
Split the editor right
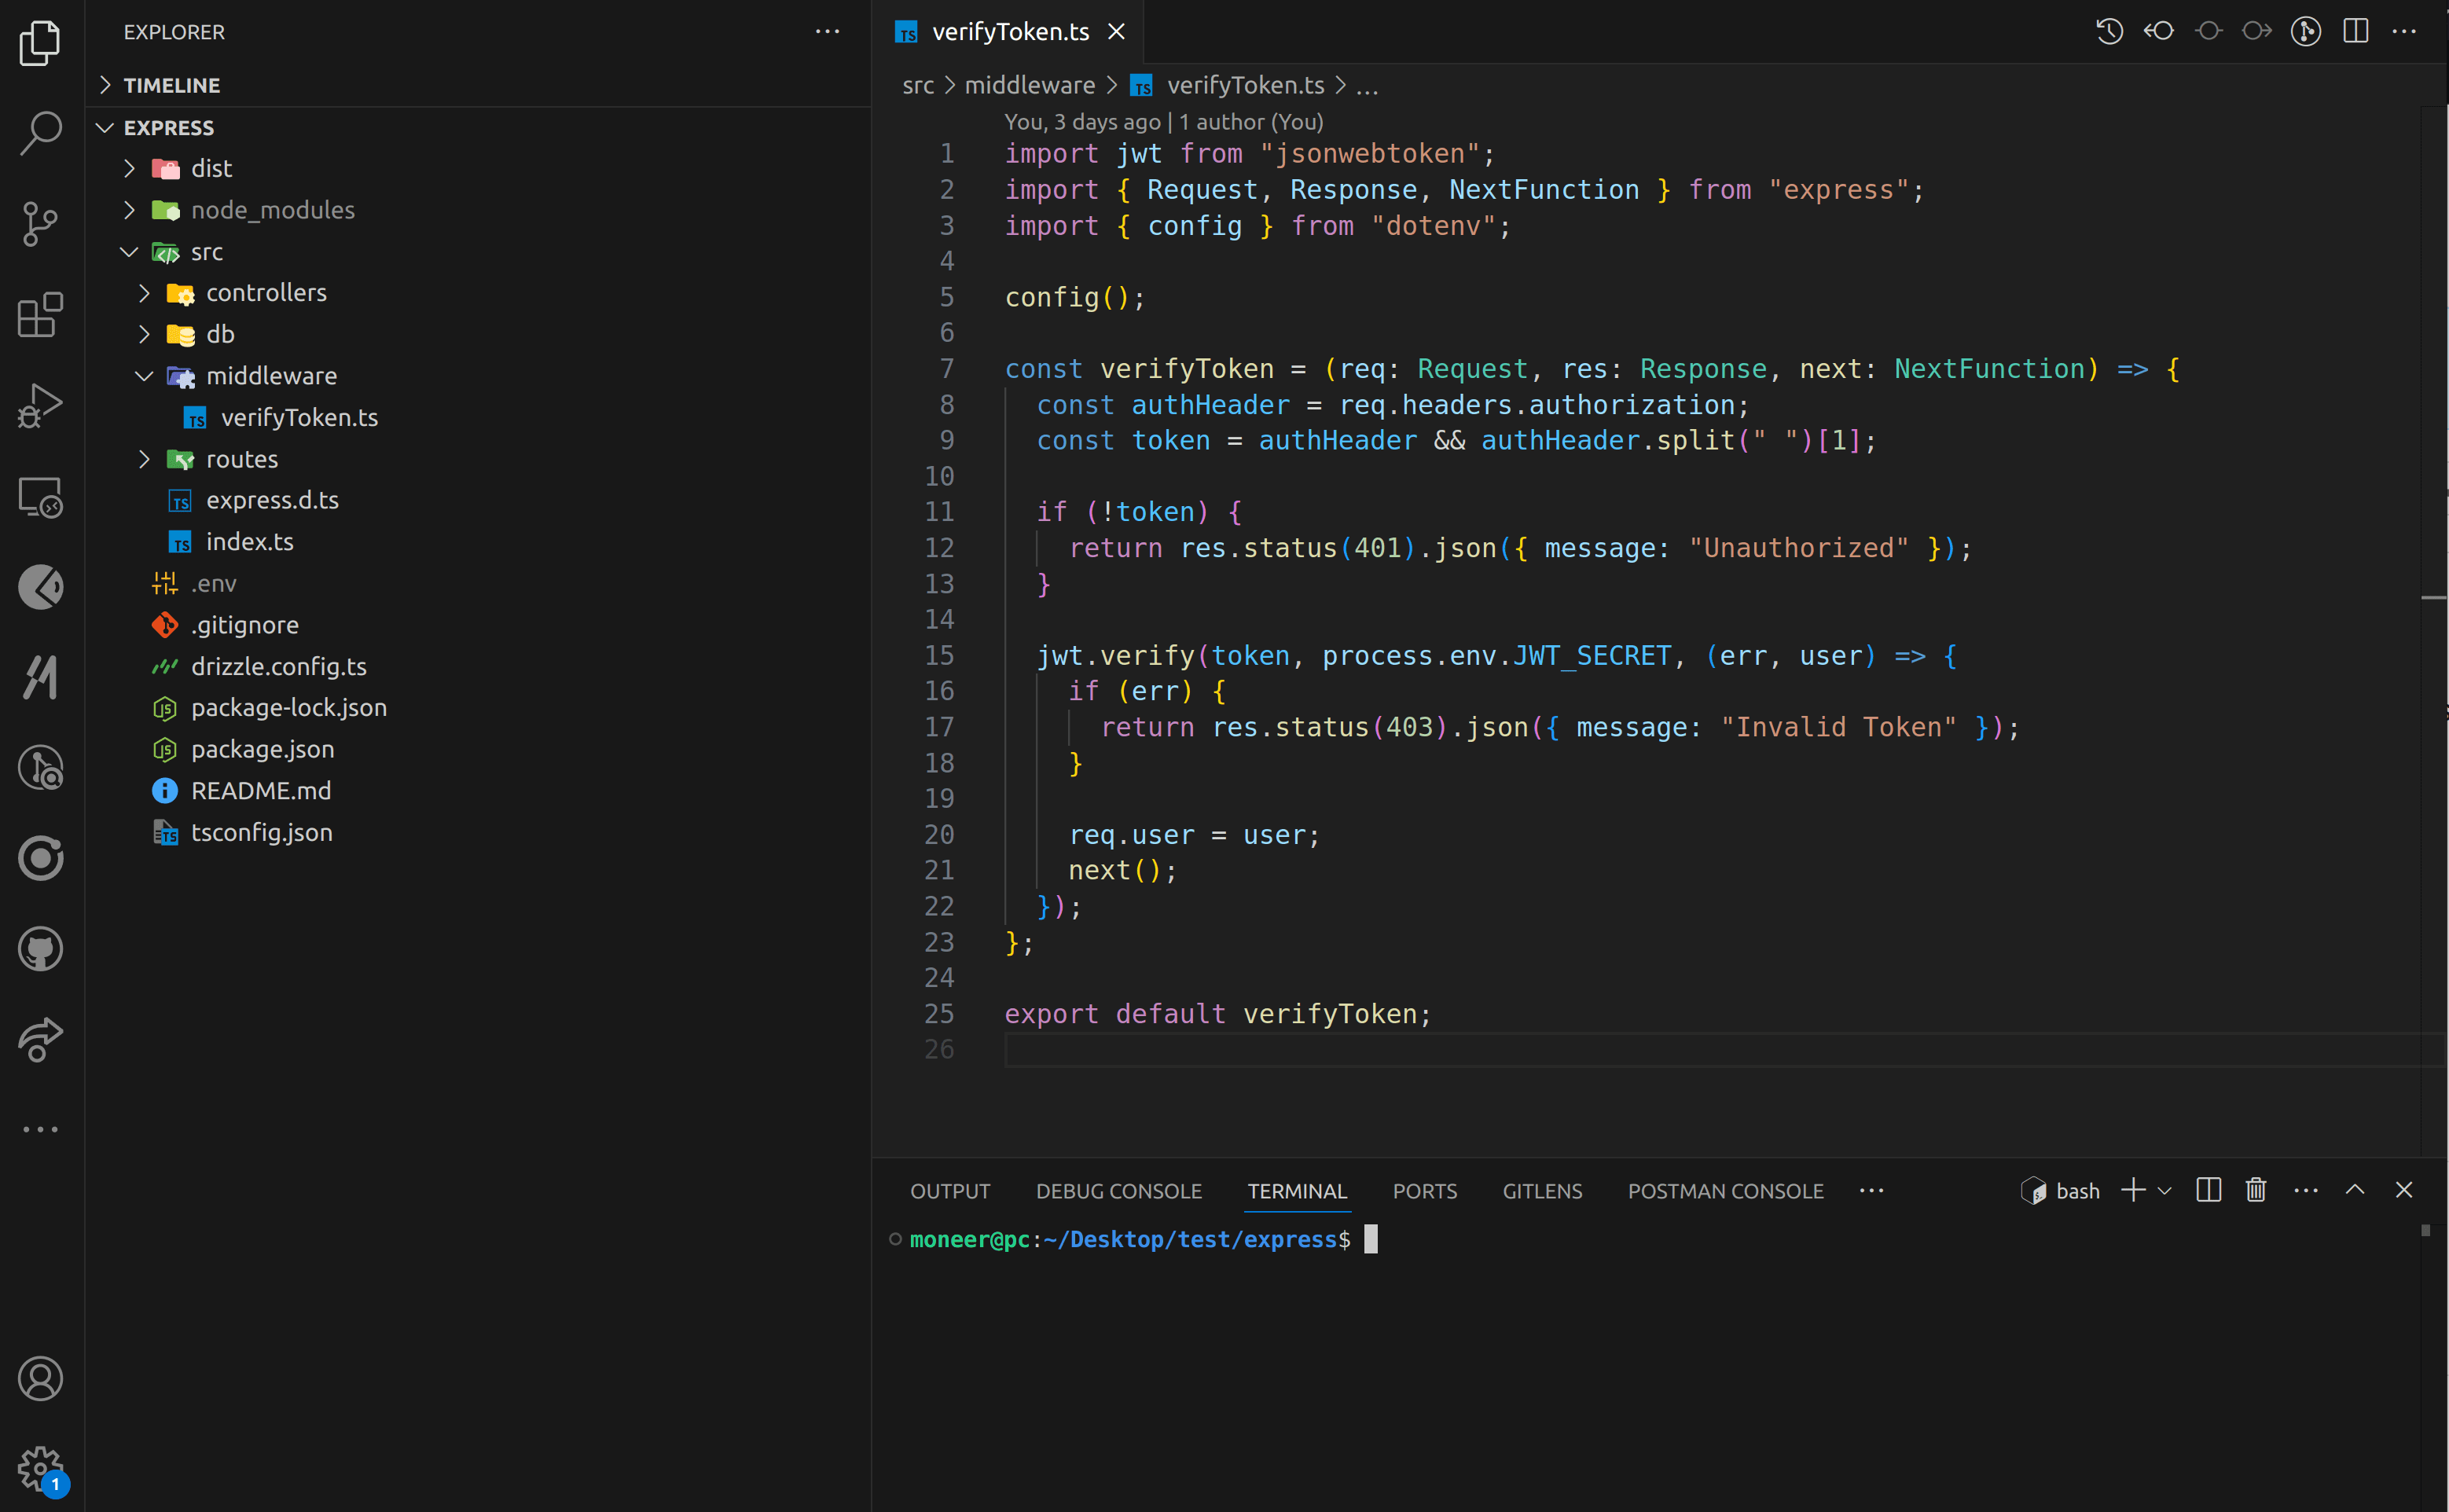(x=2356, y=31)
